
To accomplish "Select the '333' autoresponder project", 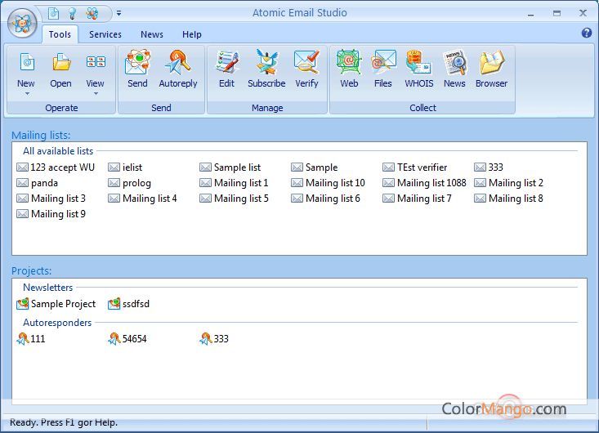I will click(214, 339).
